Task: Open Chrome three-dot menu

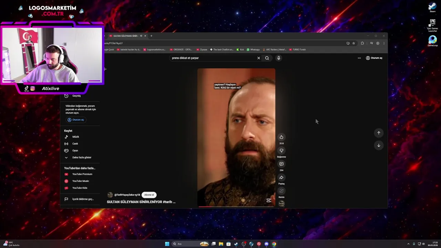Action: tap(384, 43)
